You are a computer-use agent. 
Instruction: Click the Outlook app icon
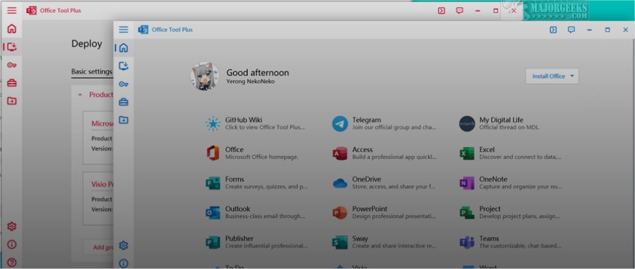[213, 213]
